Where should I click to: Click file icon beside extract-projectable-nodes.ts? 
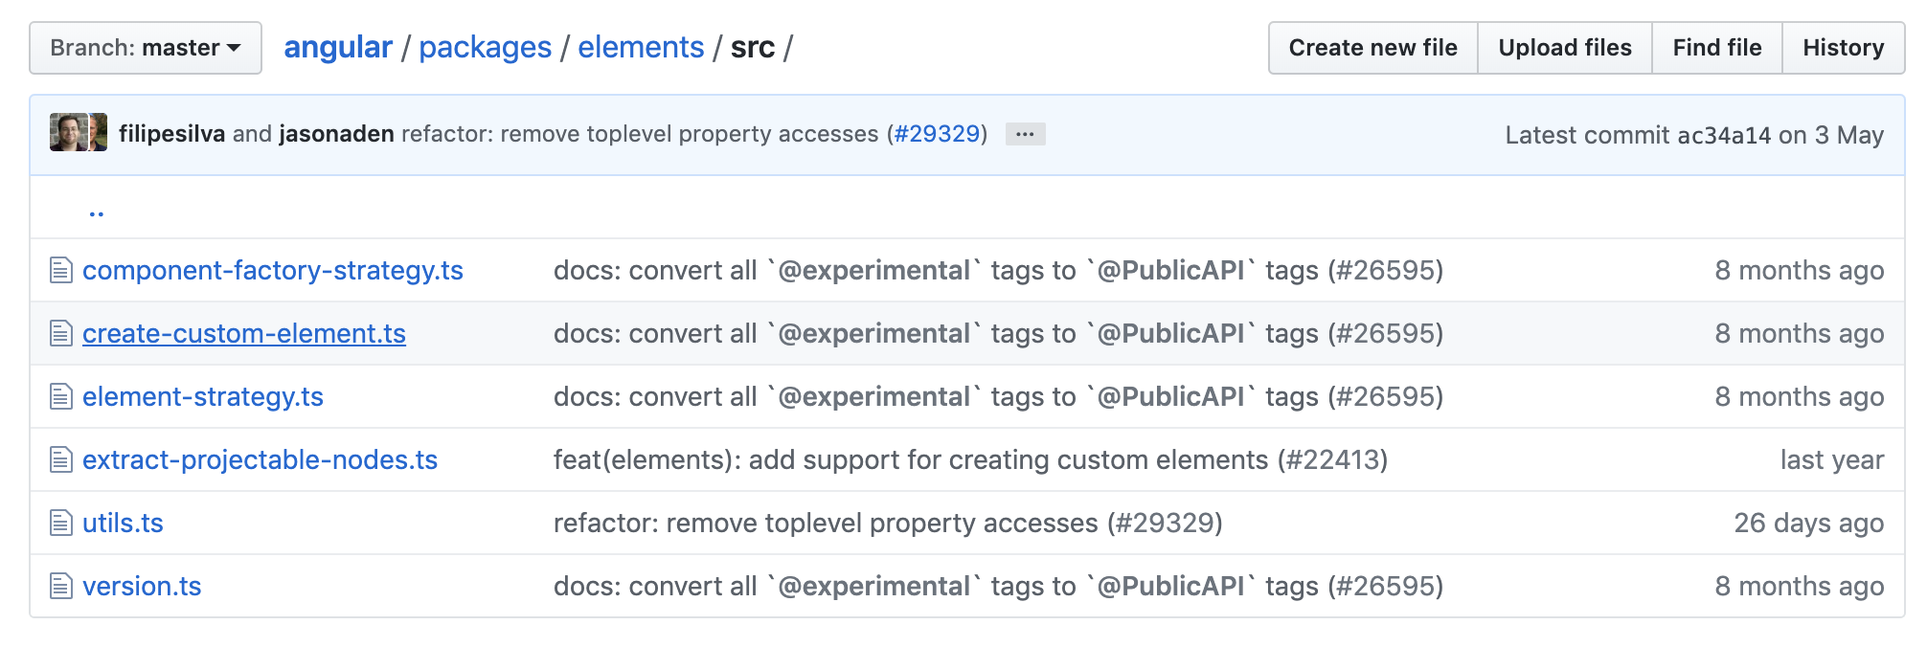tap(61, 460)
